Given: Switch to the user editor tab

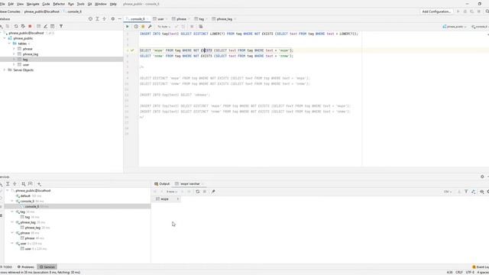Looking at the screenshot, I should click(x=160, y=19).
